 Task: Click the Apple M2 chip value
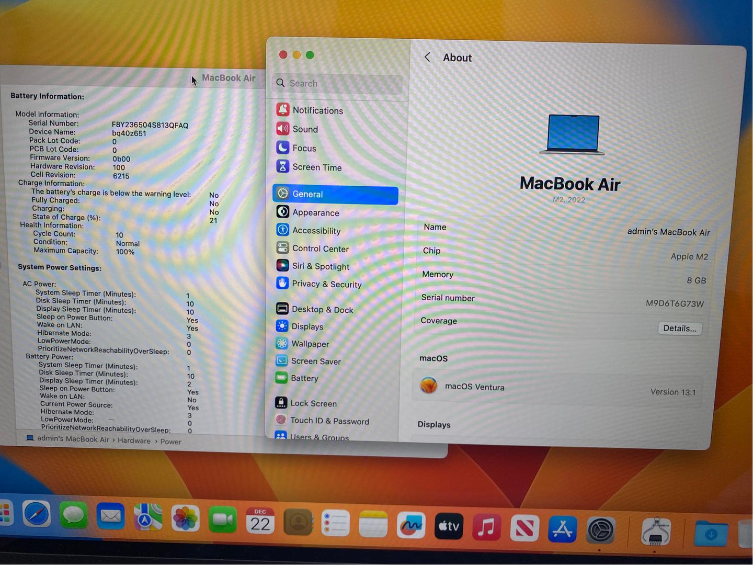[x=689, y=256]
